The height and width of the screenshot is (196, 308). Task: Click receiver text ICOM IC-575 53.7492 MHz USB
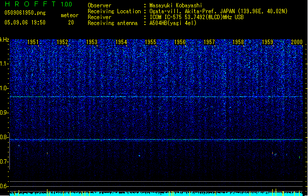196,17
